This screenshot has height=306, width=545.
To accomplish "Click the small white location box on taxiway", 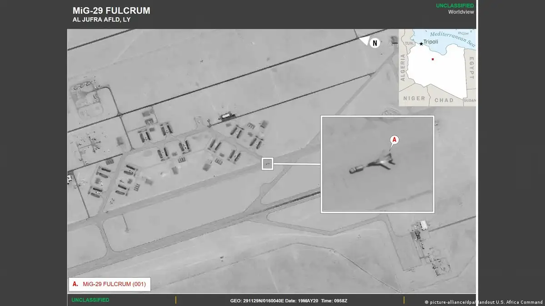I will click(x=267, y=163).
